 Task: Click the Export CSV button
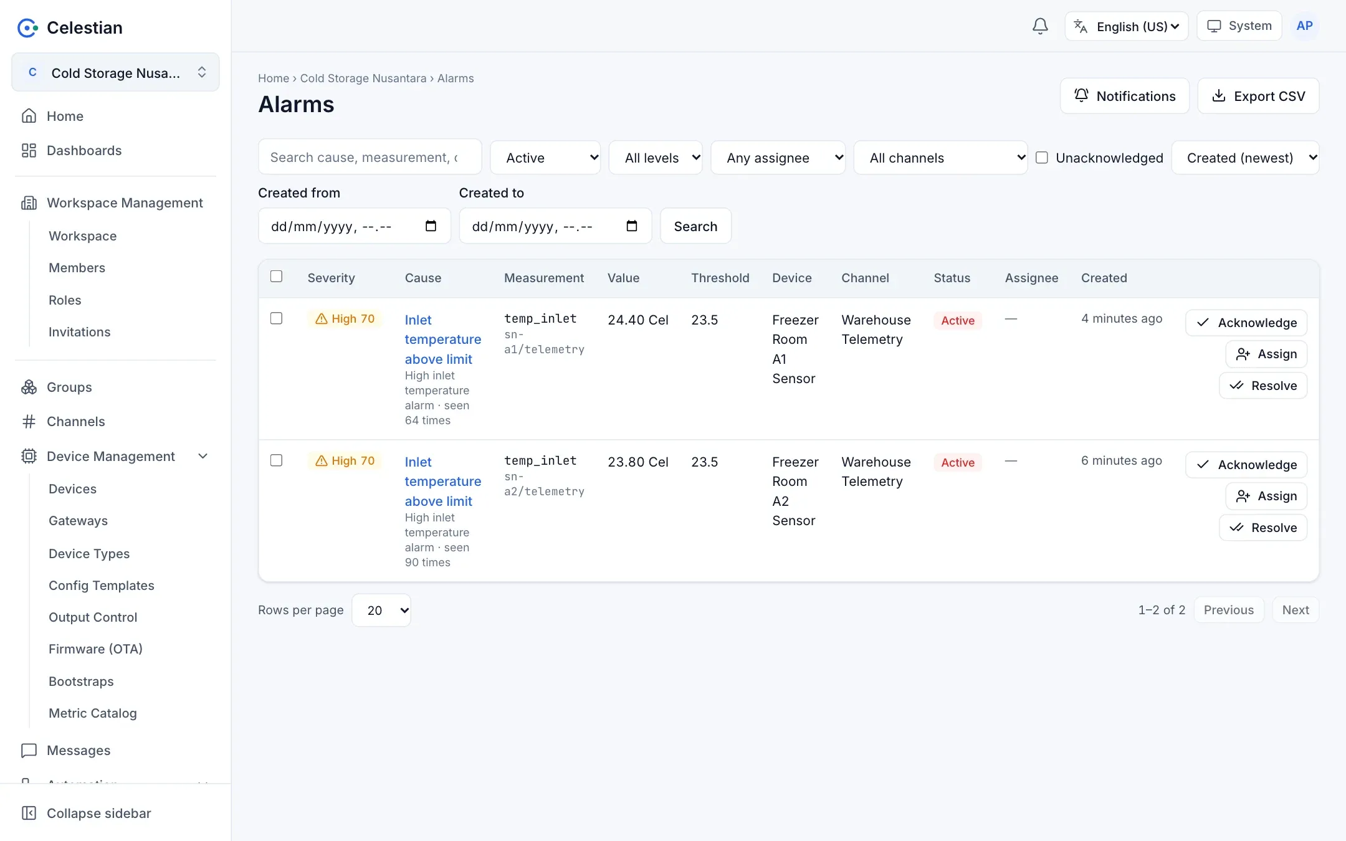click(1258, 96)
